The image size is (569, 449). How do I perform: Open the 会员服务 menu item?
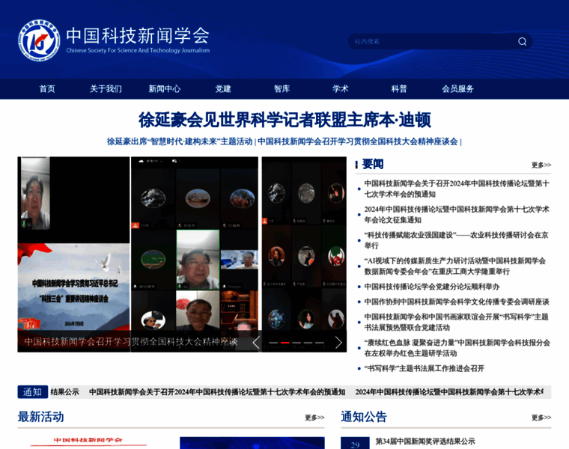(457, 89)
